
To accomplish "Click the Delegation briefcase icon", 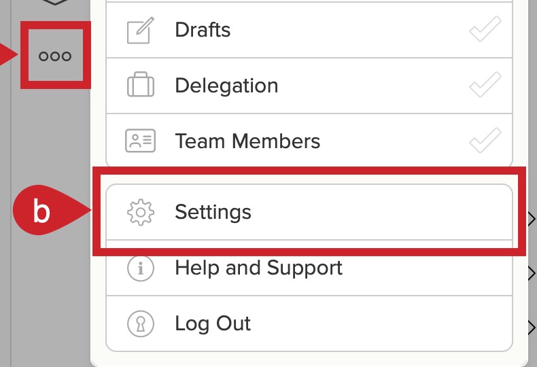I will click(x=141, y=84).
